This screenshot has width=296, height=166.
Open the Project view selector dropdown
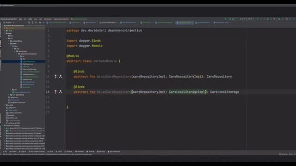click(x=9, y=23)
